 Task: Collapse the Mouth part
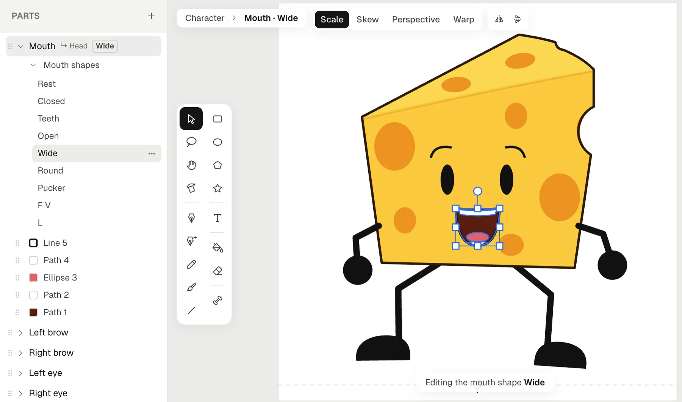coord(21,46)
